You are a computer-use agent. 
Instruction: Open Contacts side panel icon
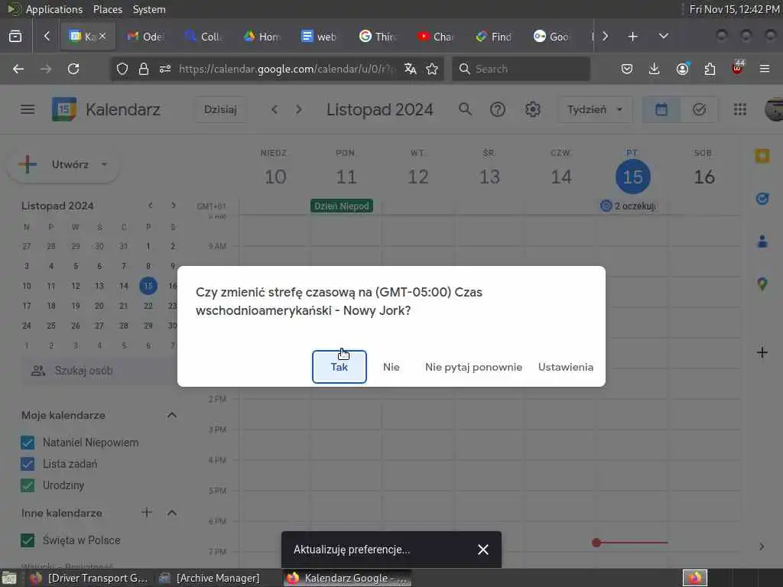(762, 242)
